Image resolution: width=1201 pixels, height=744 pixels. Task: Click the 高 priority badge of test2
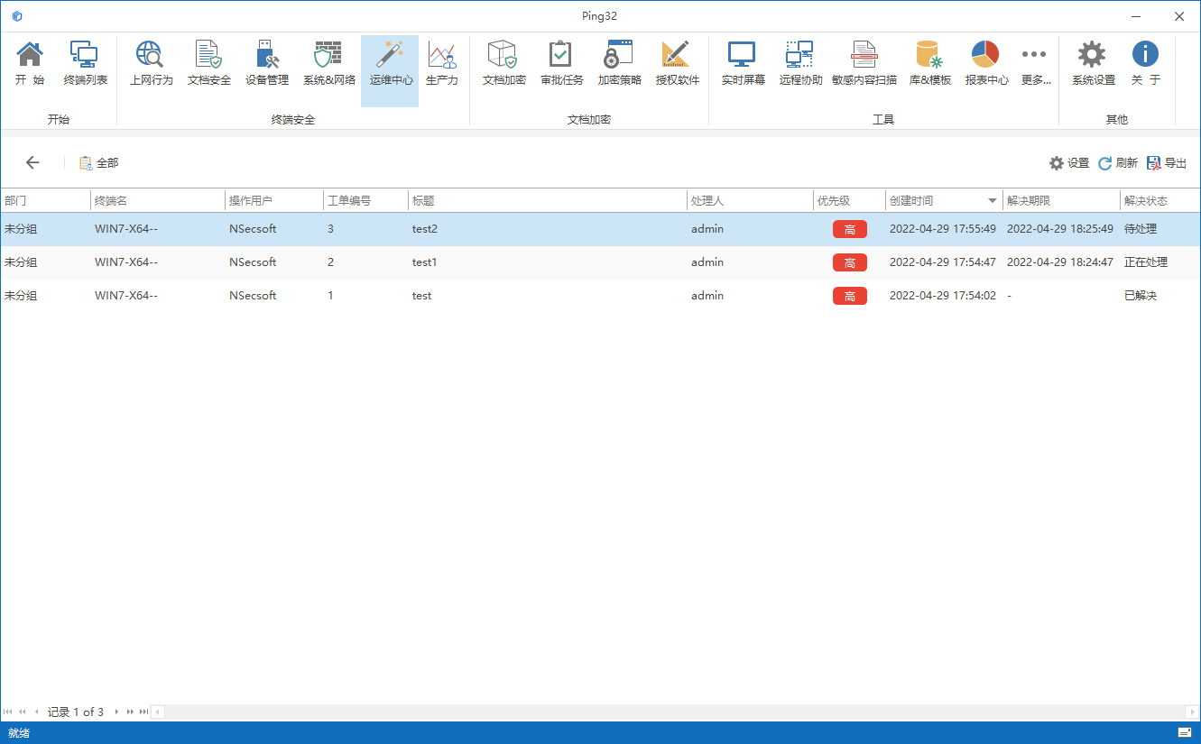[850, 229]
